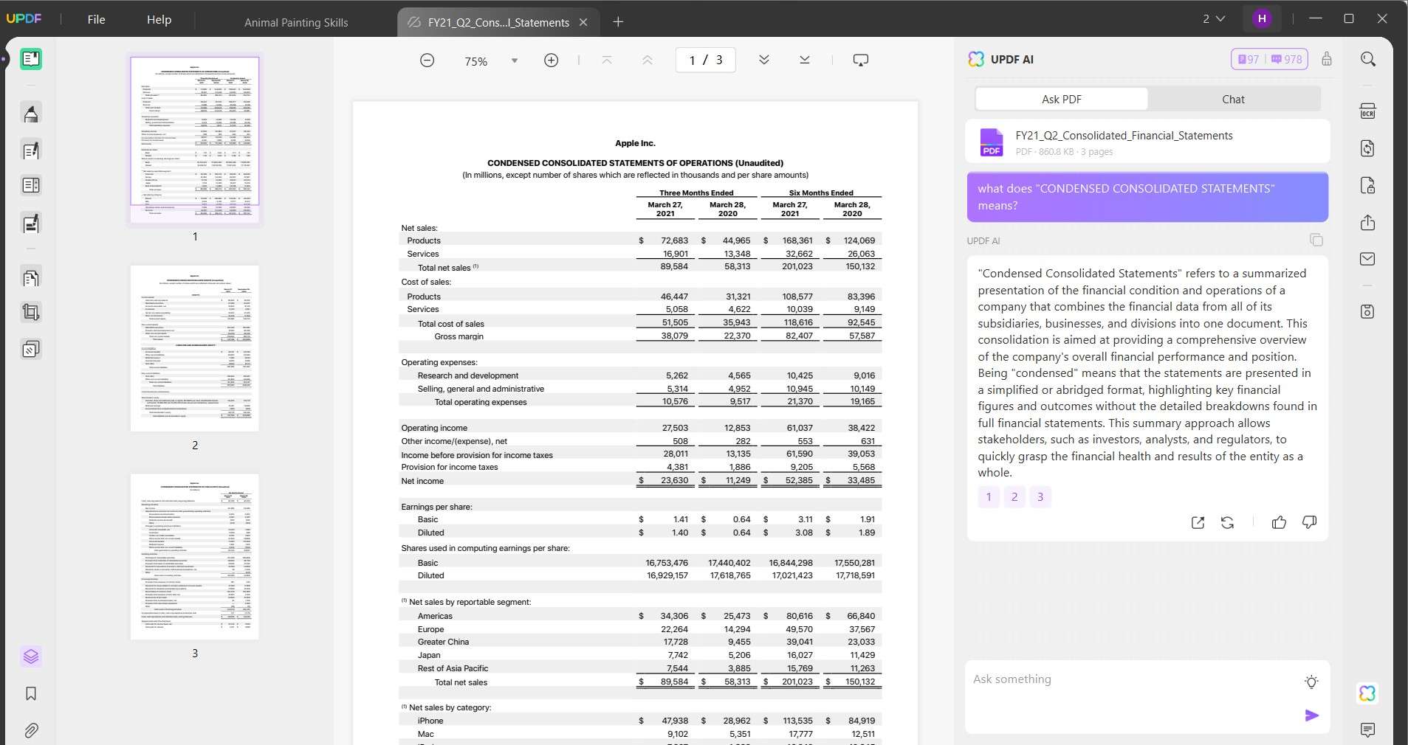The width and height of the screenshot is (1408, 745).
Task: Open the Convert PDF tool icon
Action: click(x=1367, y=148)
